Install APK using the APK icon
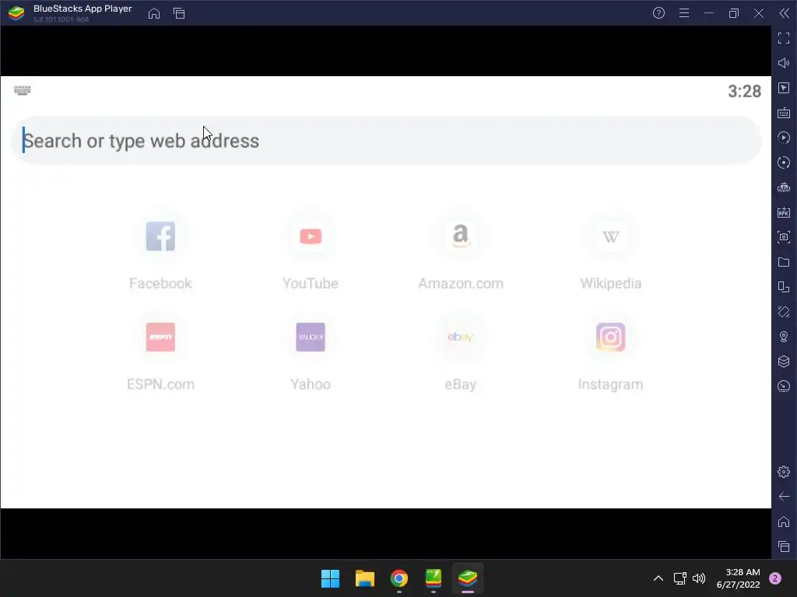The height and width of the screenshot is (597, 797). pyautogui.click(x=784, y=212)
